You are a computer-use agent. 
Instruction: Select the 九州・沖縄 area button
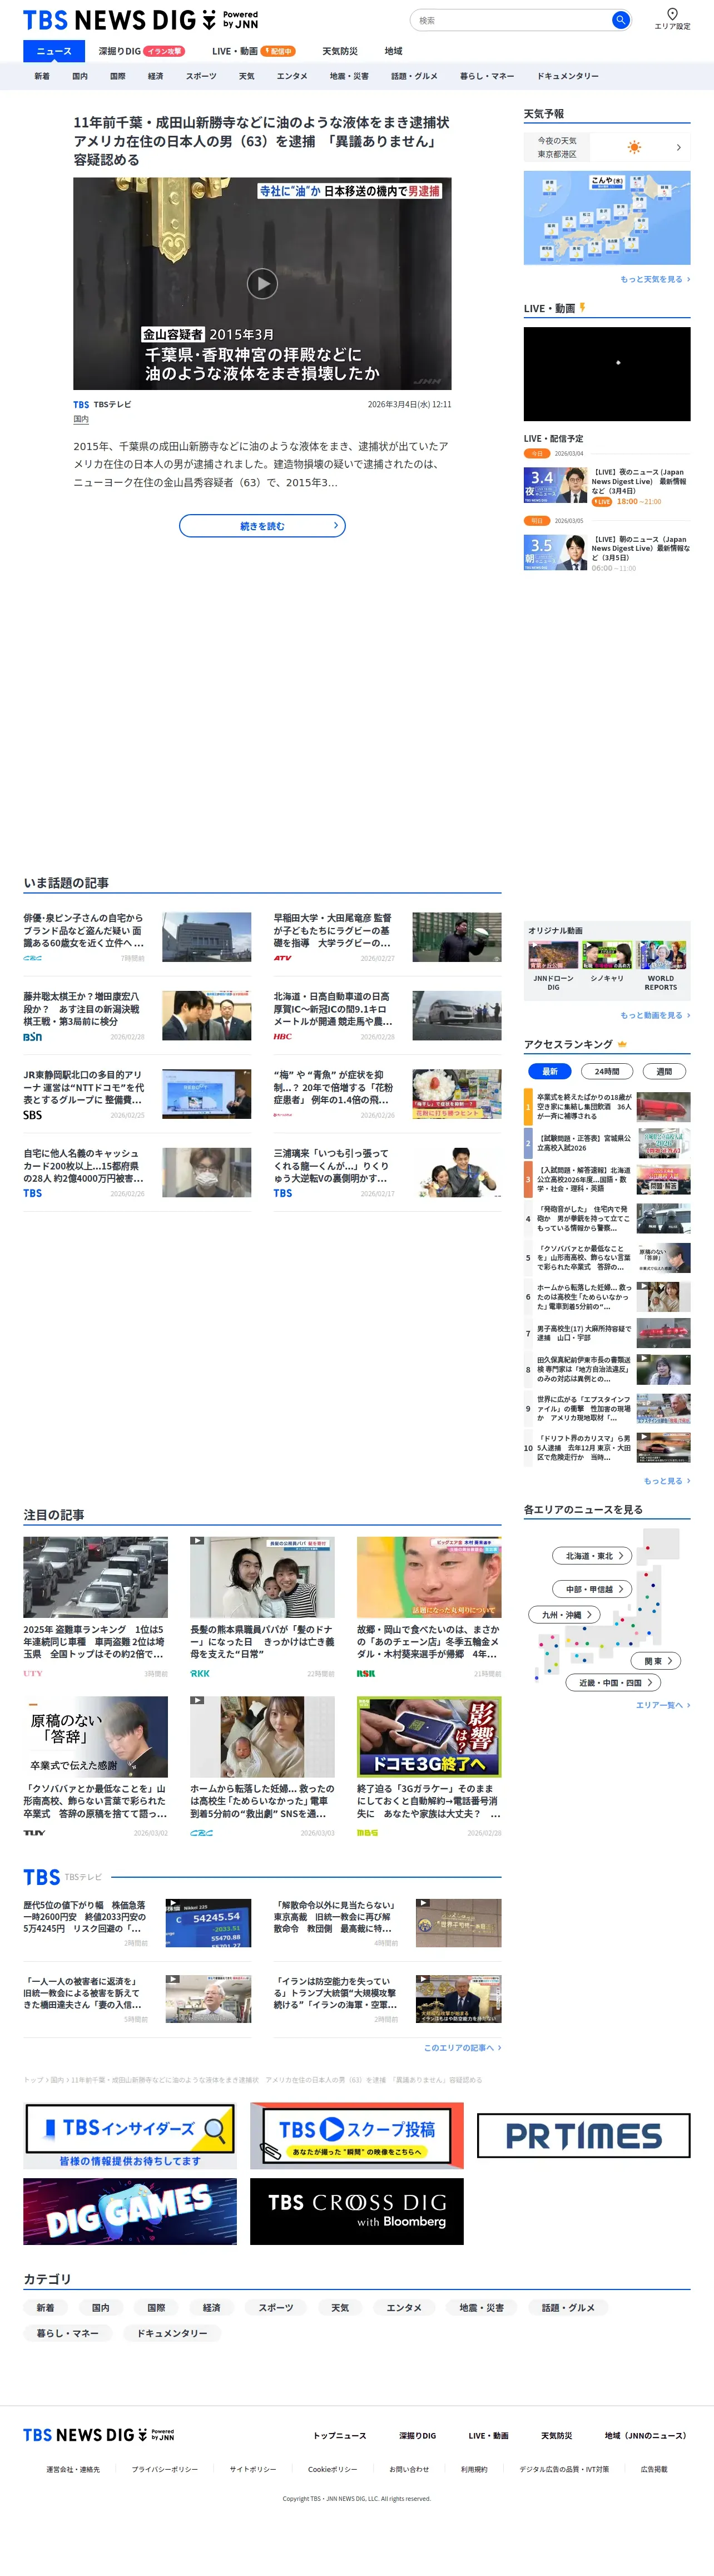(x=565, y=1614)
